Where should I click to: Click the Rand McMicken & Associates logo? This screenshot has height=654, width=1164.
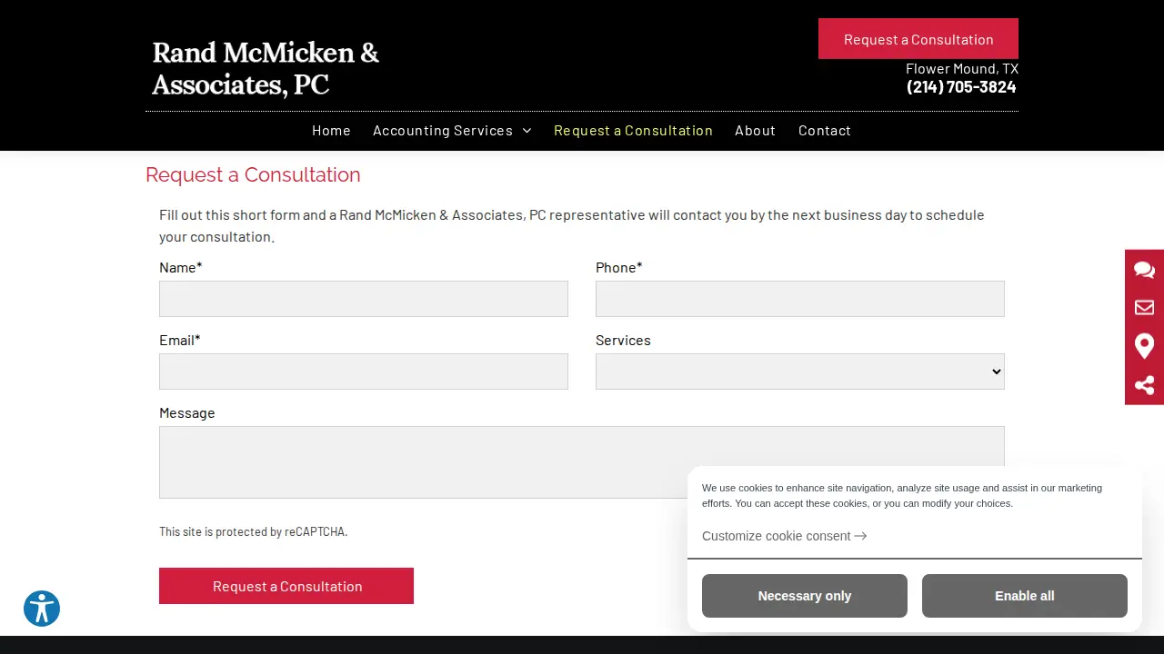(266, 68)
